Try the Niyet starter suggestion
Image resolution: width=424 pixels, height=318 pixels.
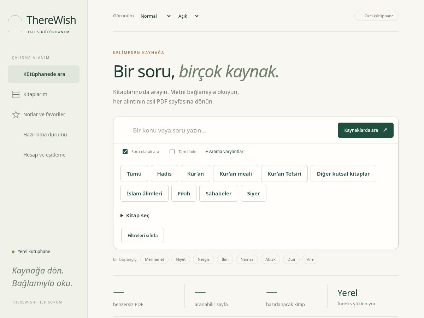[x=181, y=259]
